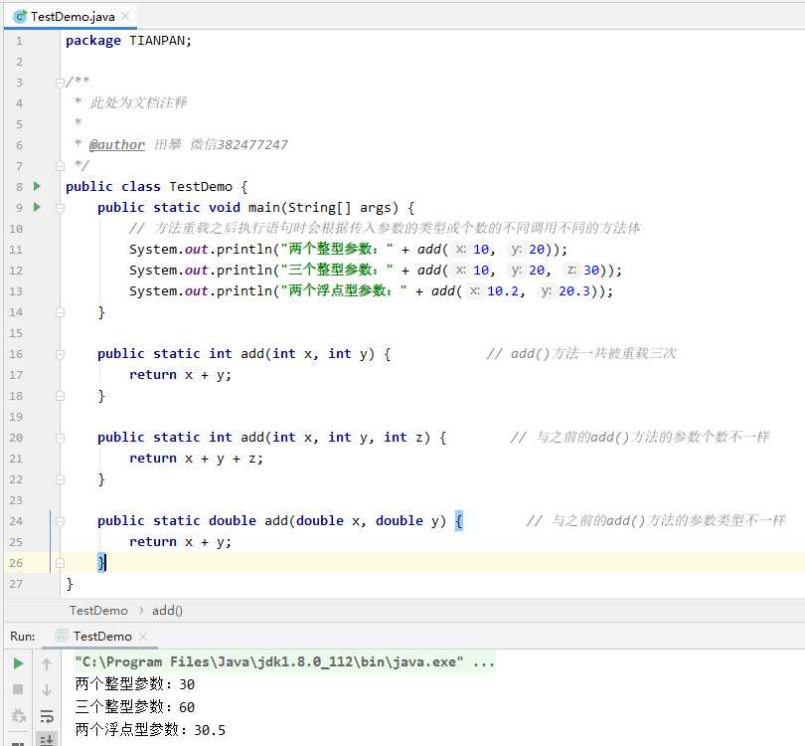Click the run gutter icon beside class TestDemo
The image size is (805, 746).
point(37,186)
